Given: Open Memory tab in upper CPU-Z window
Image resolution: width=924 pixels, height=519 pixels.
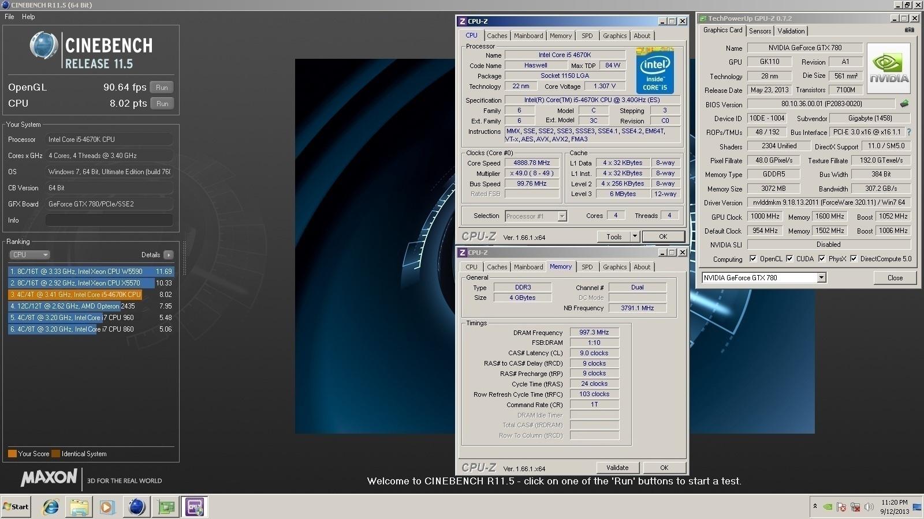Looking at the screenshot, I should click(x=560, y=36).
